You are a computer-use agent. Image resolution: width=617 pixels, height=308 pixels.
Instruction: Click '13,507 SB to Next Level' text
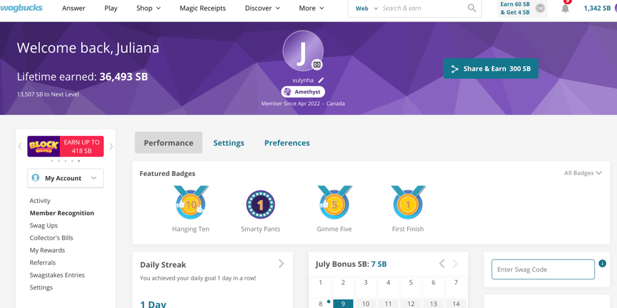coord(48,94)
